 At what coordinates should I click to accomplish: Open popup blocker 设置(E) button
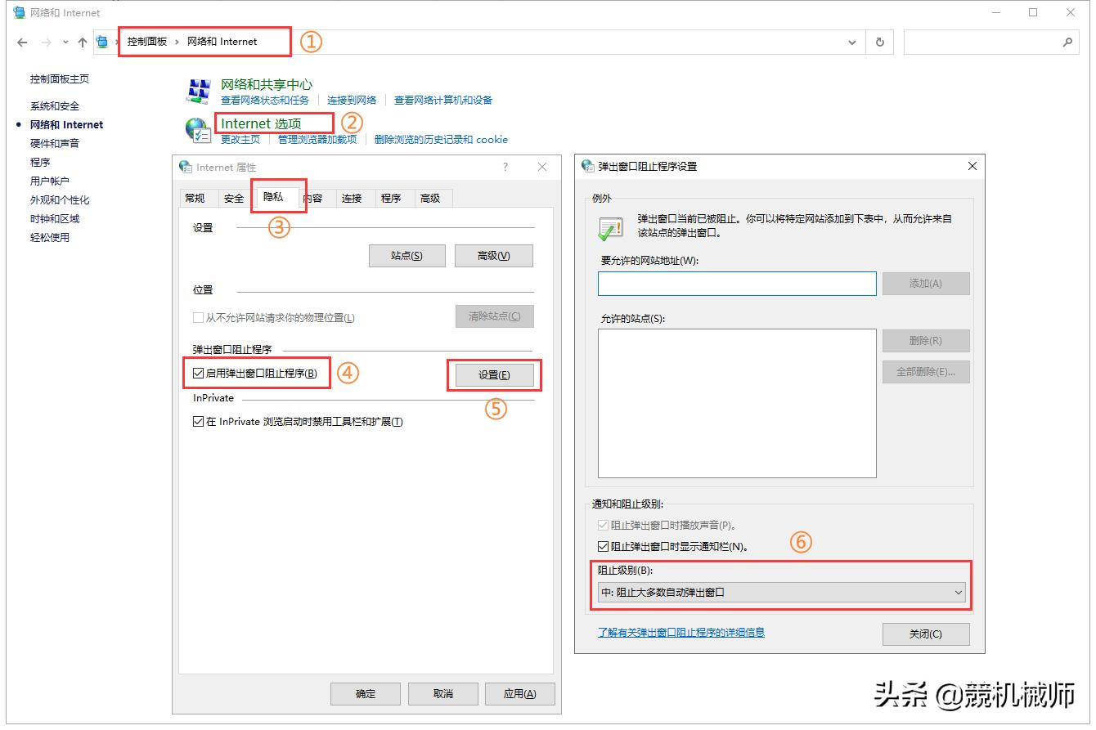494,374
